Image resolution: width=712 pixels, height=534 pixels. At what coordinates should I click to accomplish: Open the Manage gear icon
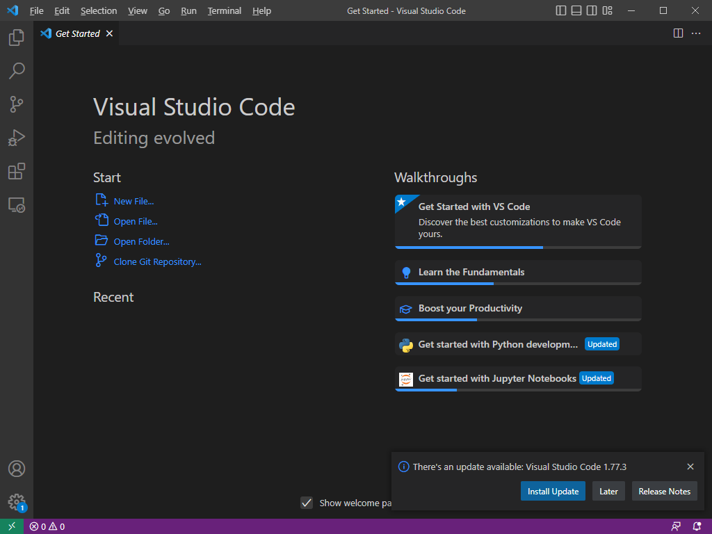pyautogui.click(x=17, y=502)
